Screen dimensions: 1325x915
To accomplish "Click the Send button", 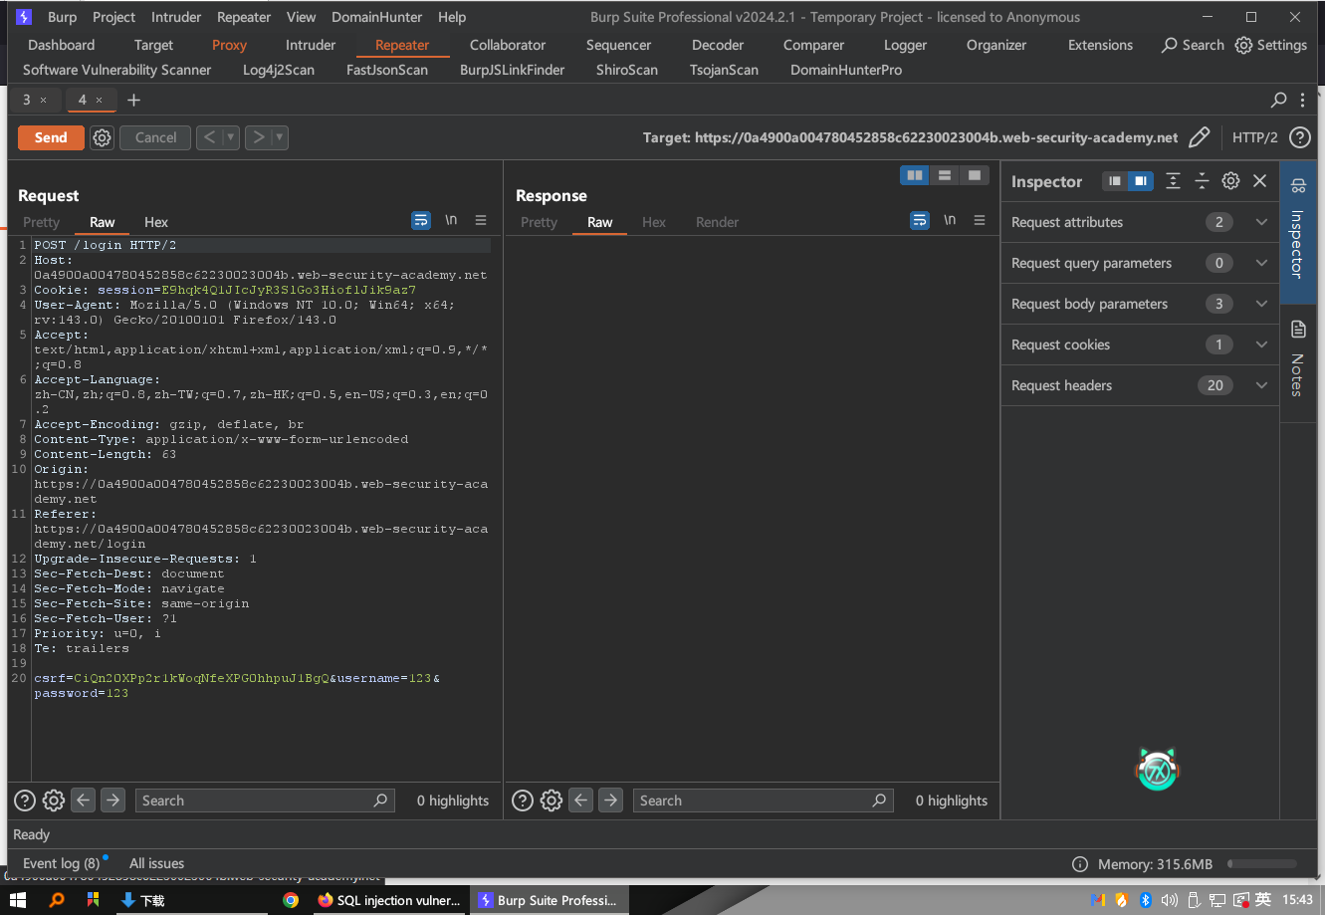I will point(51,137).
